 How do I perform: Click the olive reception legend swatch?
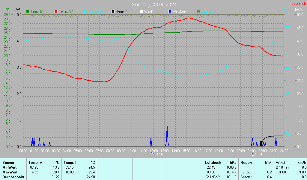coord(198,11)
